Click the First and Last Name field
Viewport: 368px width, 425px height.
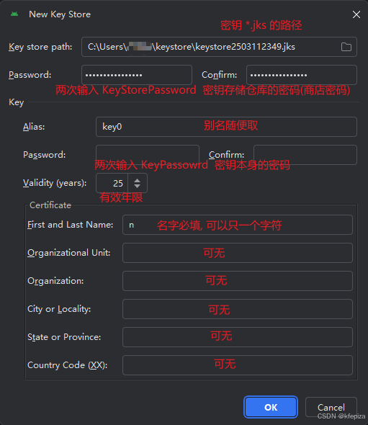point(238,225)
